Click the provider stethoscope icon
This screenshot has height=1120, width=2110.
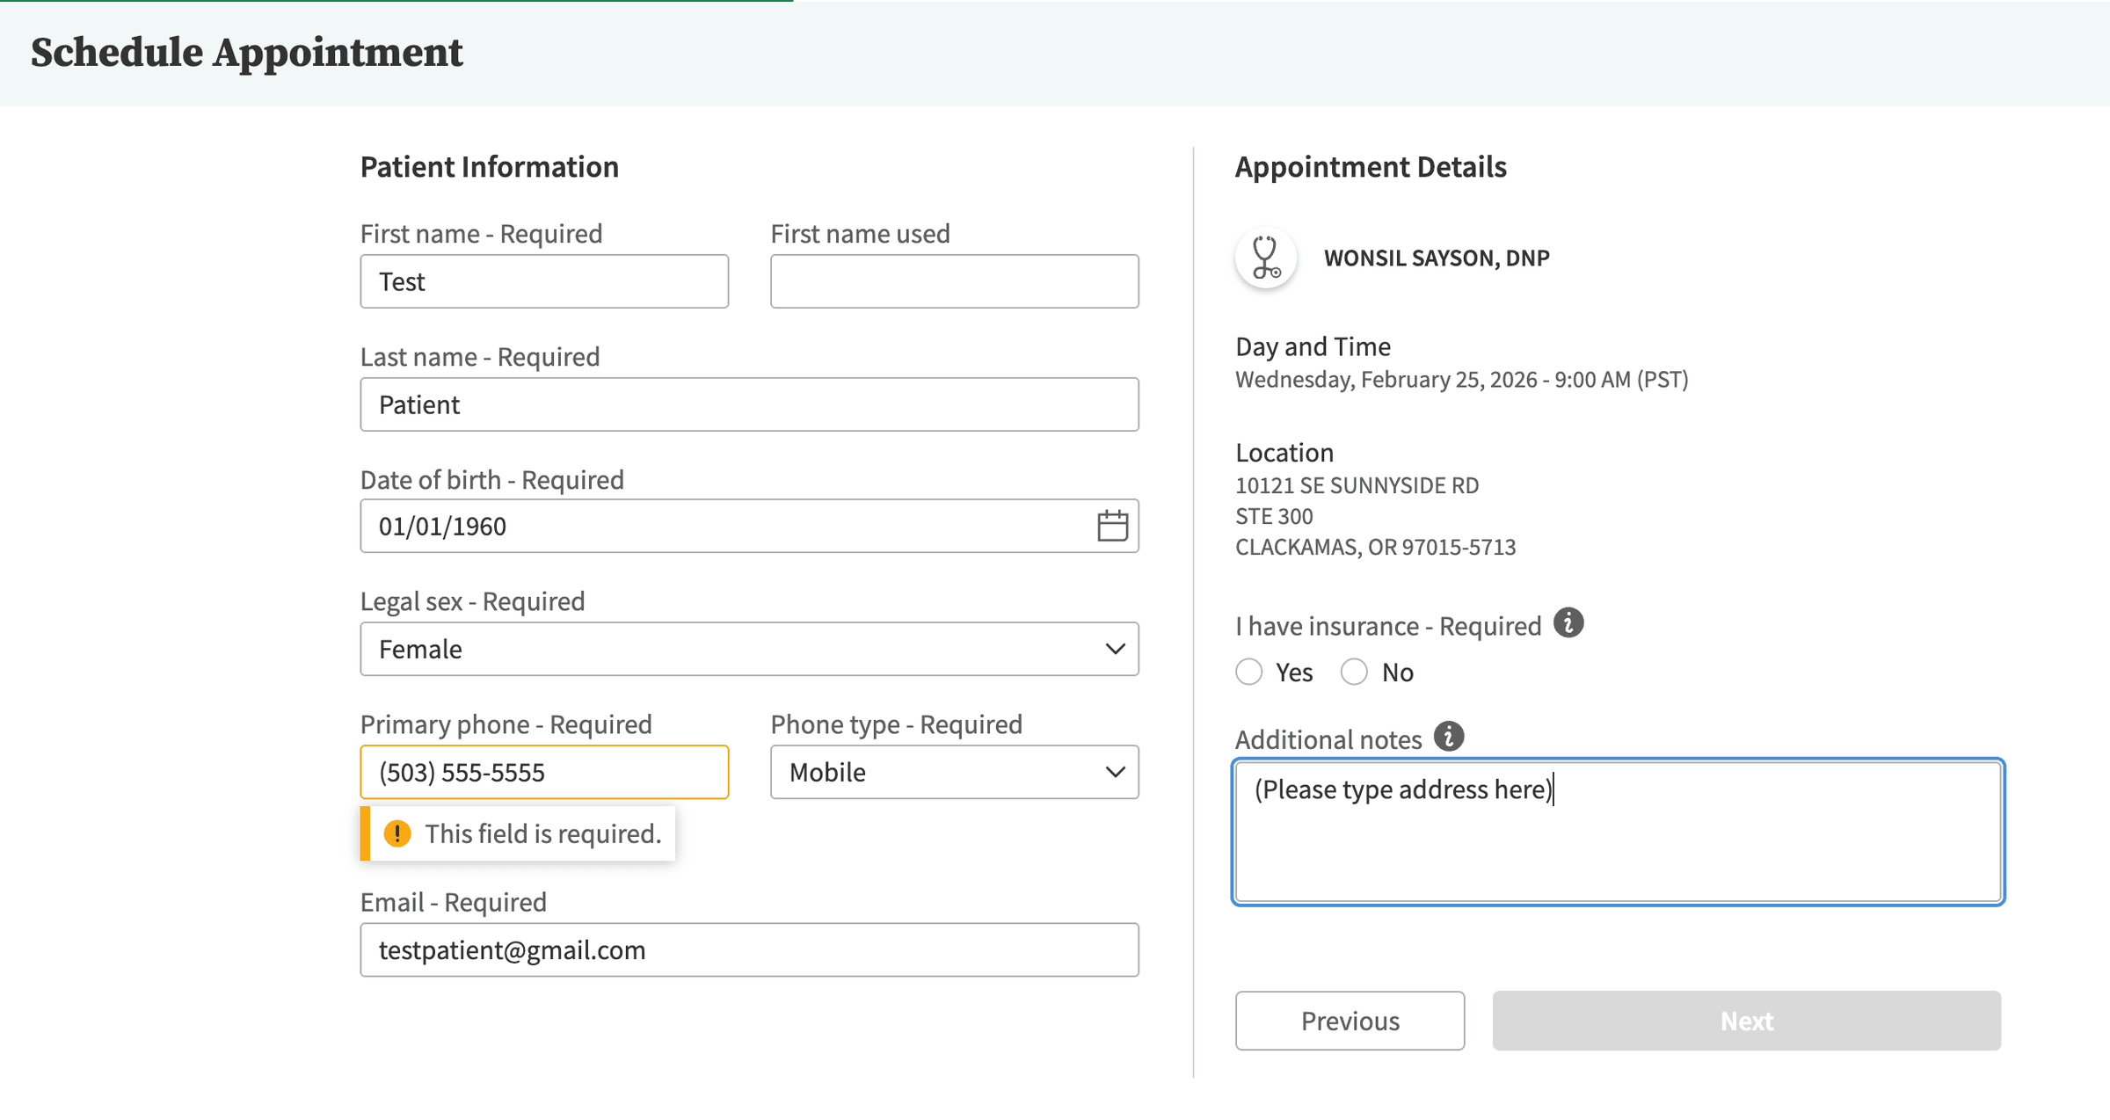tap(1266, 258)
